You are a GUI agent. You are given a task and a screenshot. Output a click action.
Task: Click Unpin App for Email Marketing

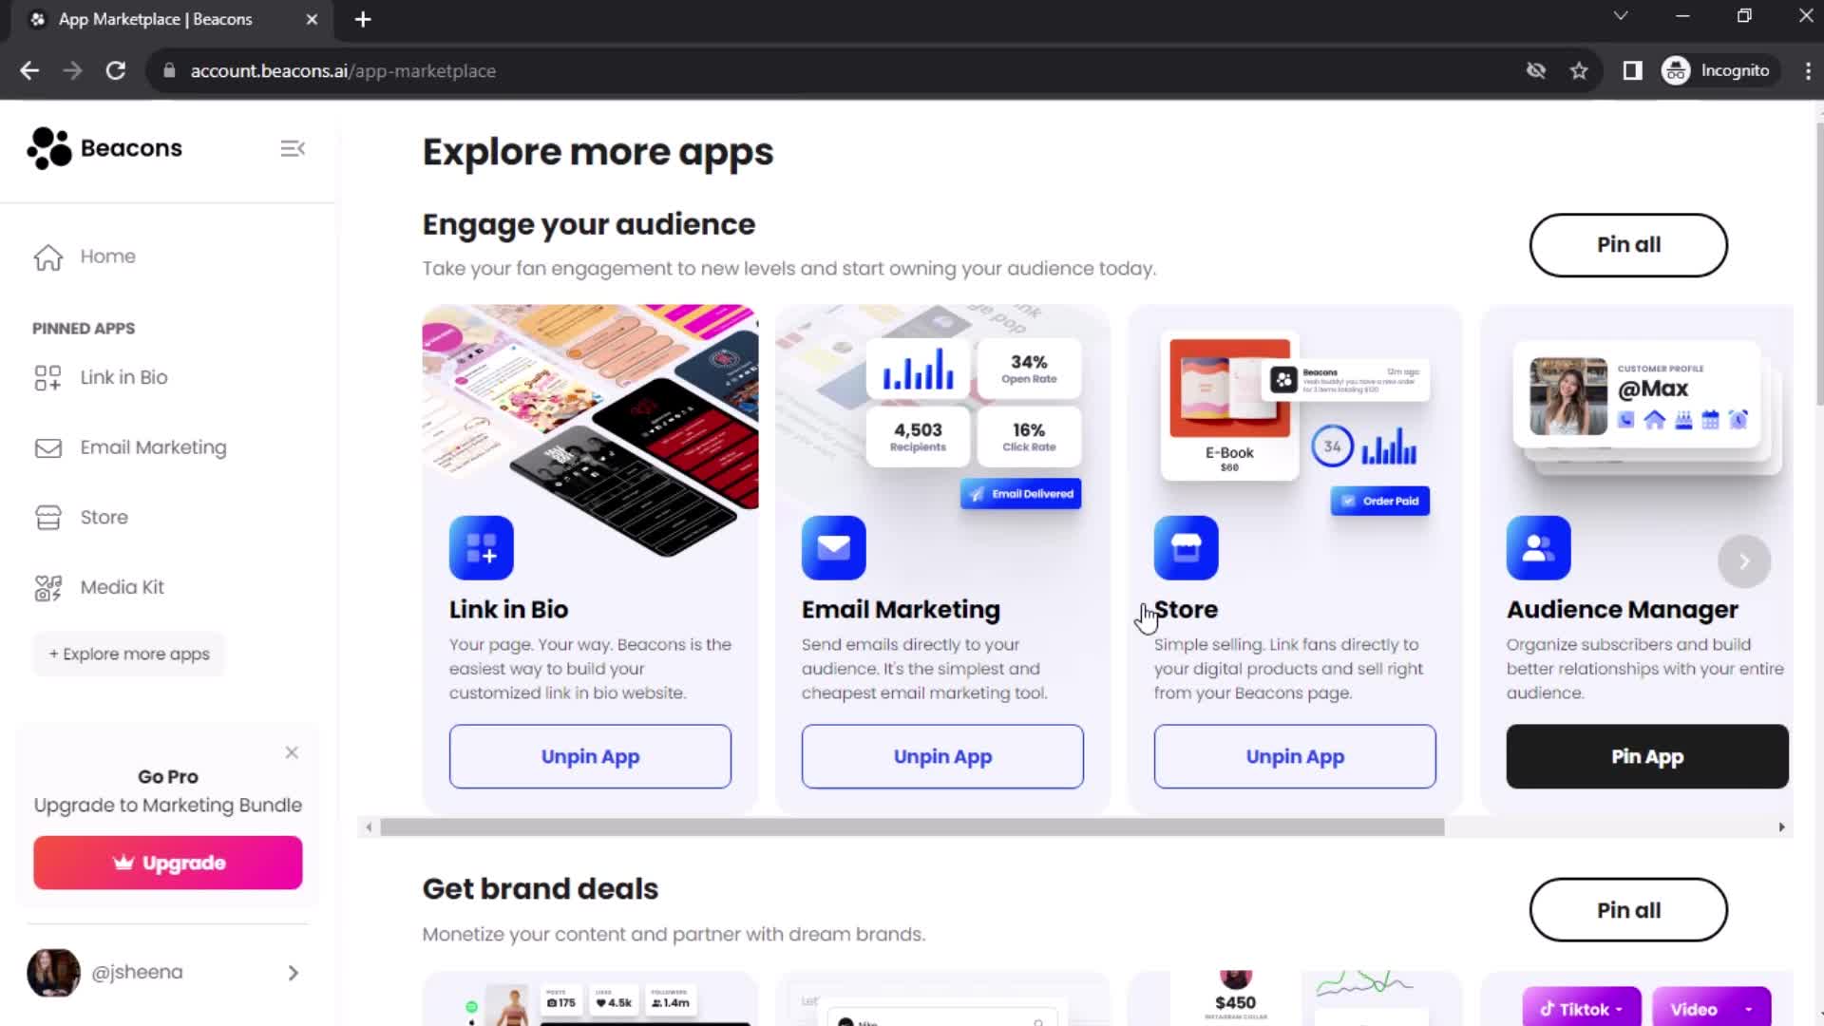943,756
